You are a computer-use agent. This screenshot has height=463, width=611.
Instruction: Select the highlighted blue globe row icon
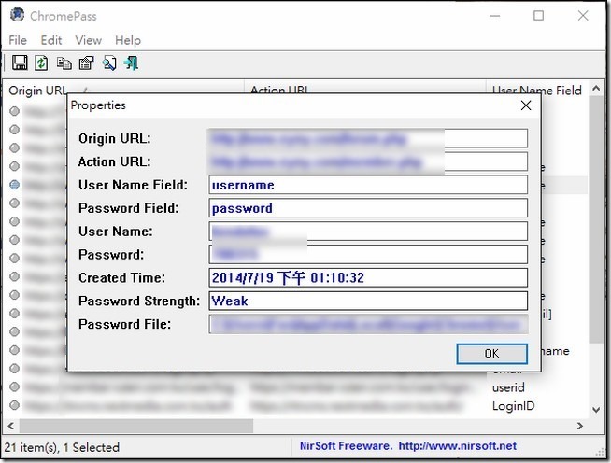coord(14,185)
